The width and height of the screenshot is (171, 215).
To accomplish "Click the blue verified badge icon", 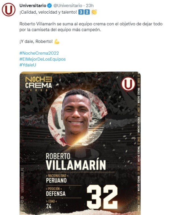I will 50,6.
